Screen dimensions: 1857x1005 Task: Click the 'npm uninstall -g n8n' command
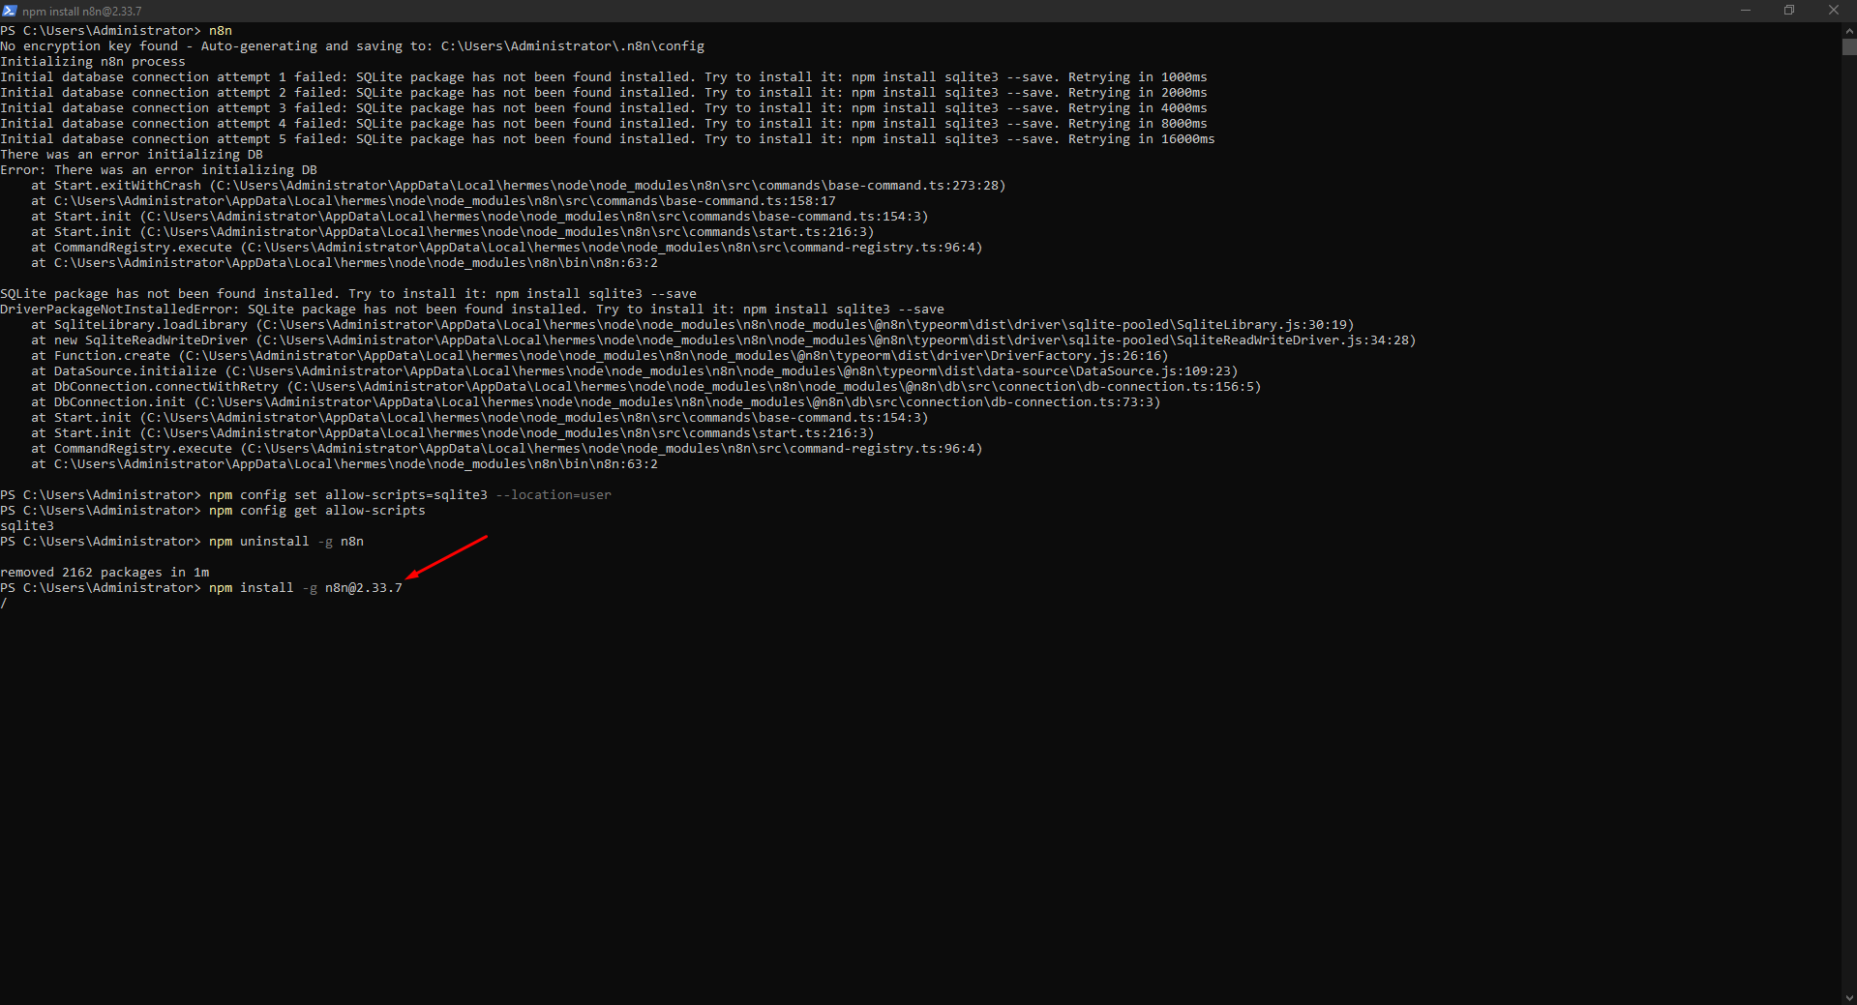(286, 542)
